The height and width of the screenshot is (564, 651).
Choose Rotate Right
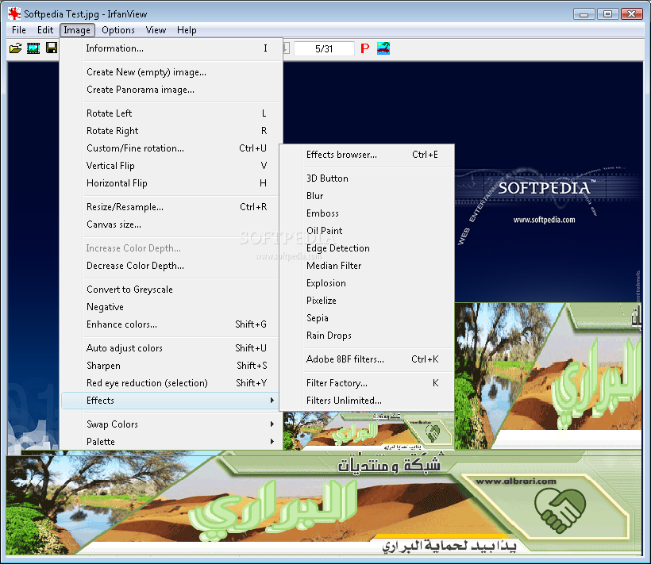coord(171,131)
